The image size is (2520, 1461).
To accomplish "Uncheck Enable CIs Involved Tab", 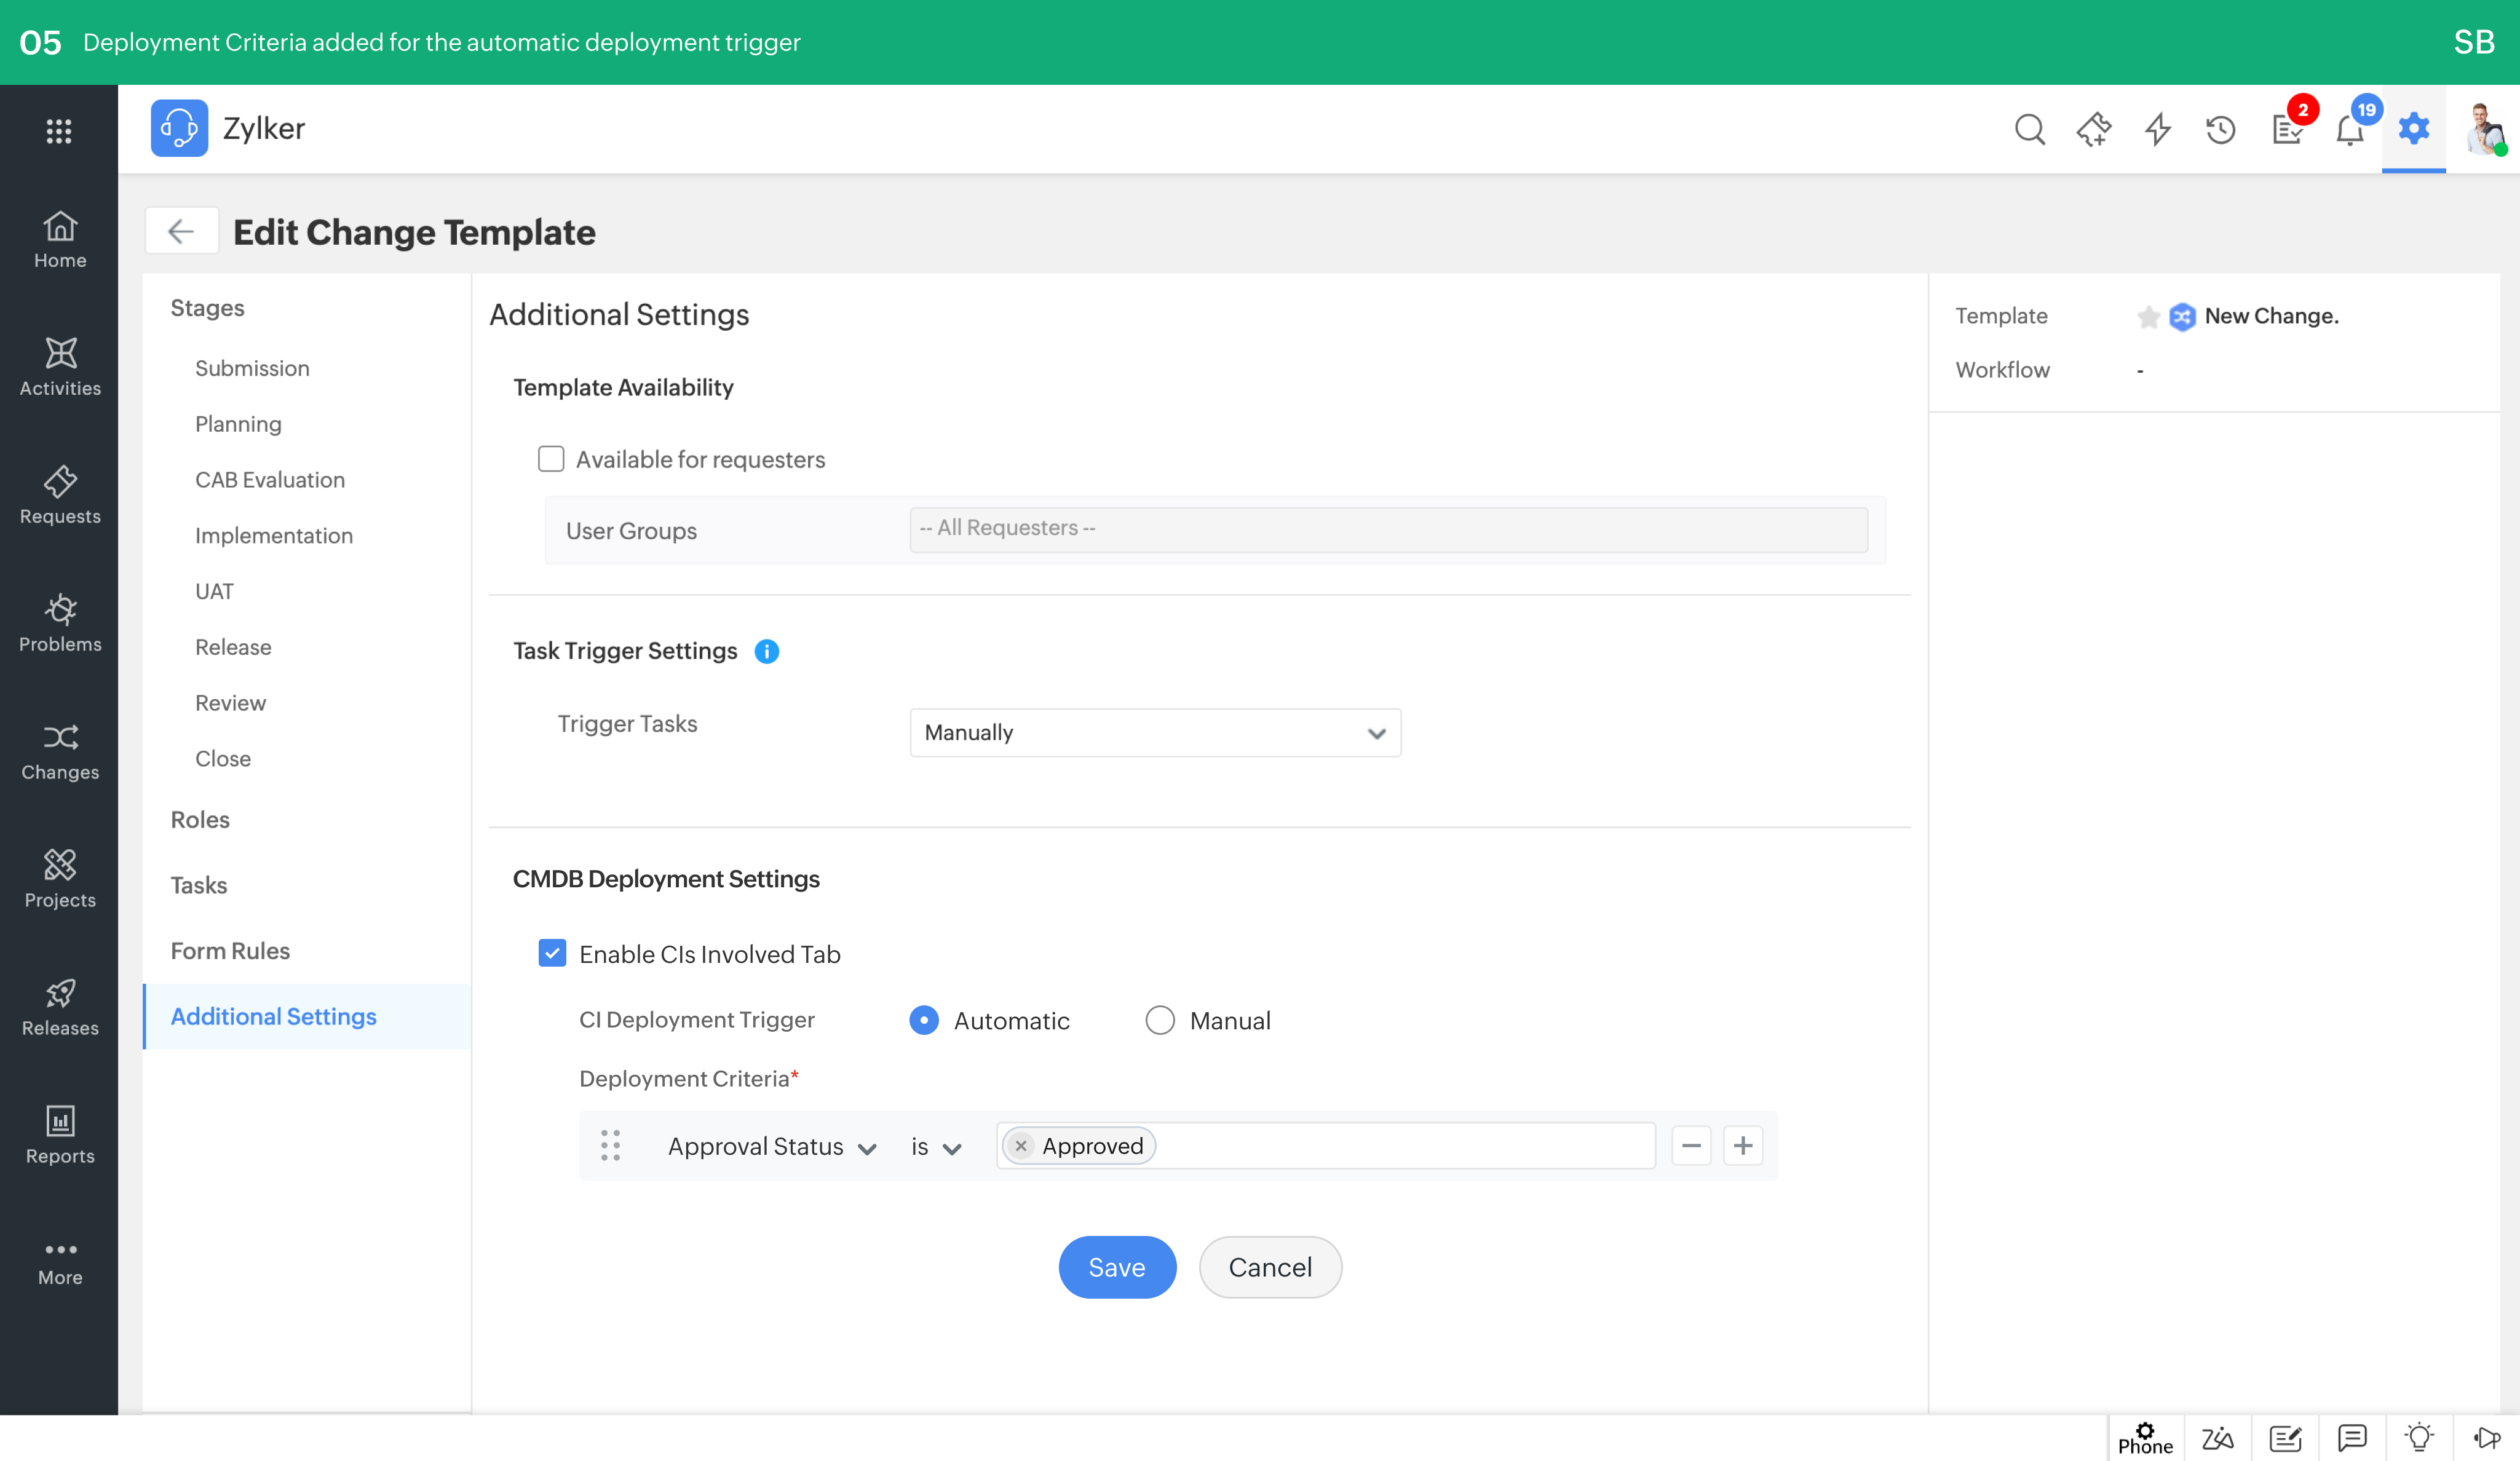I will tap(552, 953).
